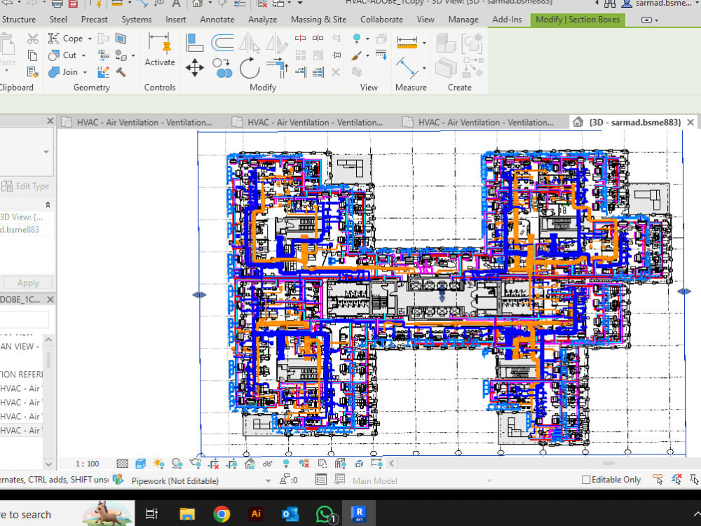The image size is (701, 526).
Task: Toggle Reveal Hidden Elements lightbulb
Action: coord(286,464)
